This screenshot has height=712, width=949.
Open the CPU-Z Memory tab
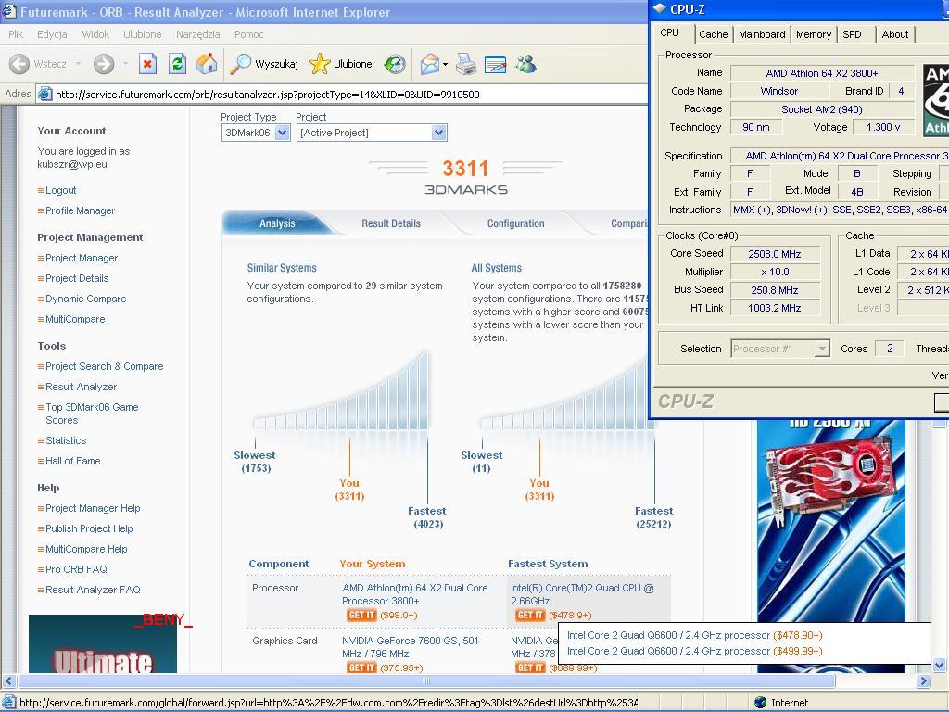814,34
